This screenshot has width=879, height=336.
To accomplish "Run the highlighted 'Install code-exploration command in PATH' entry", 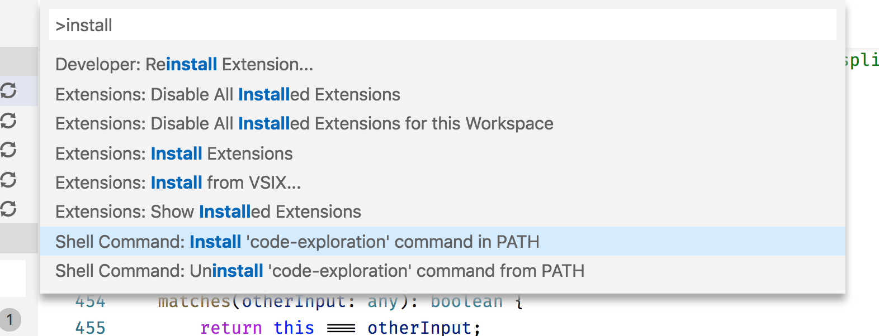I will (297, 242).
